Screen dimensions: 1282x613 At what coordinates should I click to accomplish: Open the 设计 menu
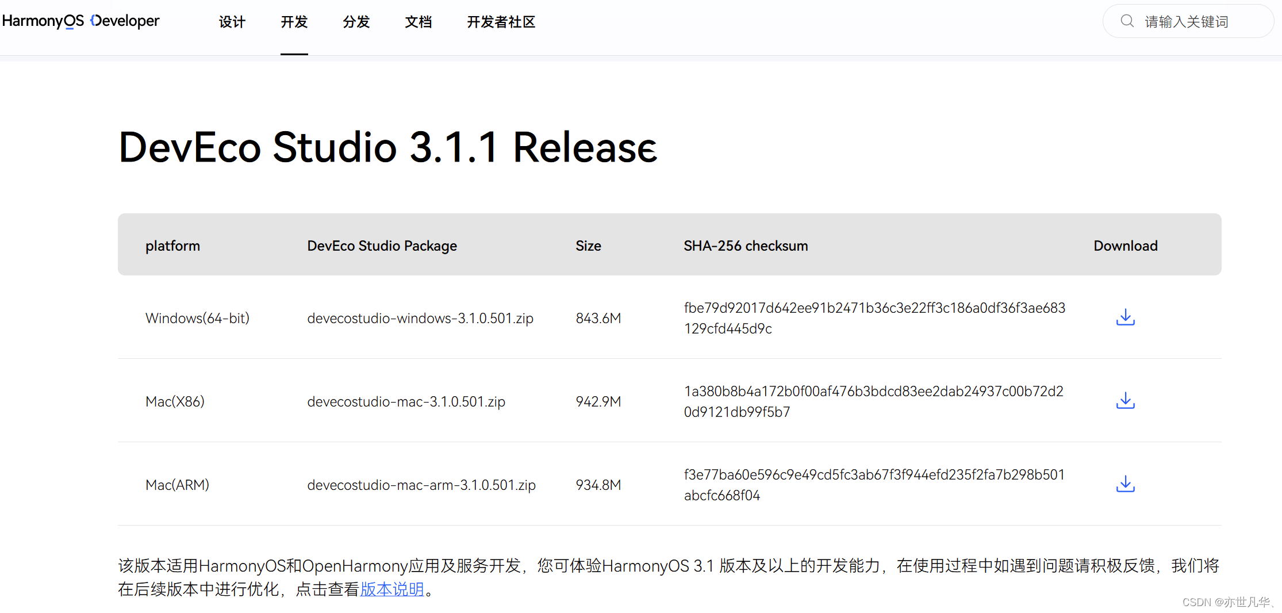232,22
